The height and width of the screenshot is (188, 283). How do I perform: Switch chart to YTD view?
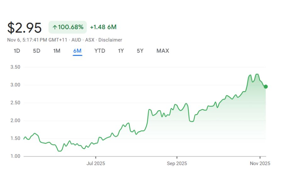(100, 51)
